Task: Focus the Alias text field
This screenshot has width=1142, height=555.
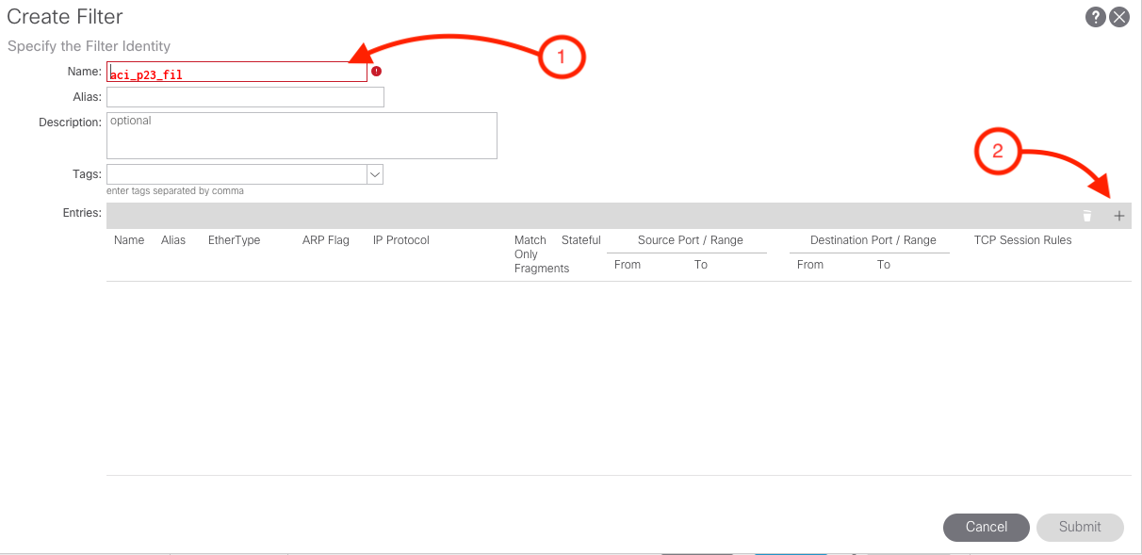Action: [x=245, y=97]
